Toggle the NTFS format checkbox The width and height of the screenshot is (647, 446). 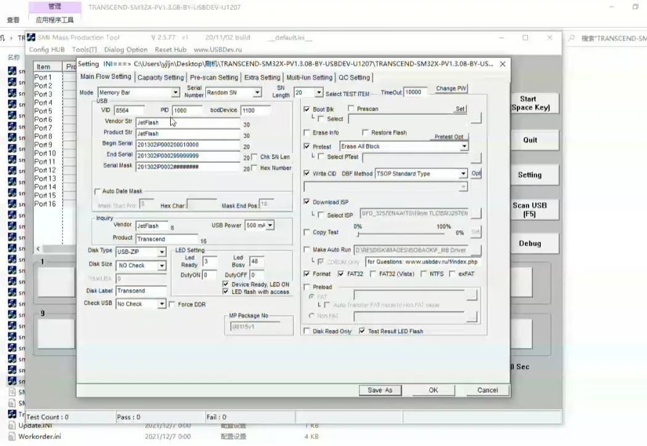tap(424, 274)
